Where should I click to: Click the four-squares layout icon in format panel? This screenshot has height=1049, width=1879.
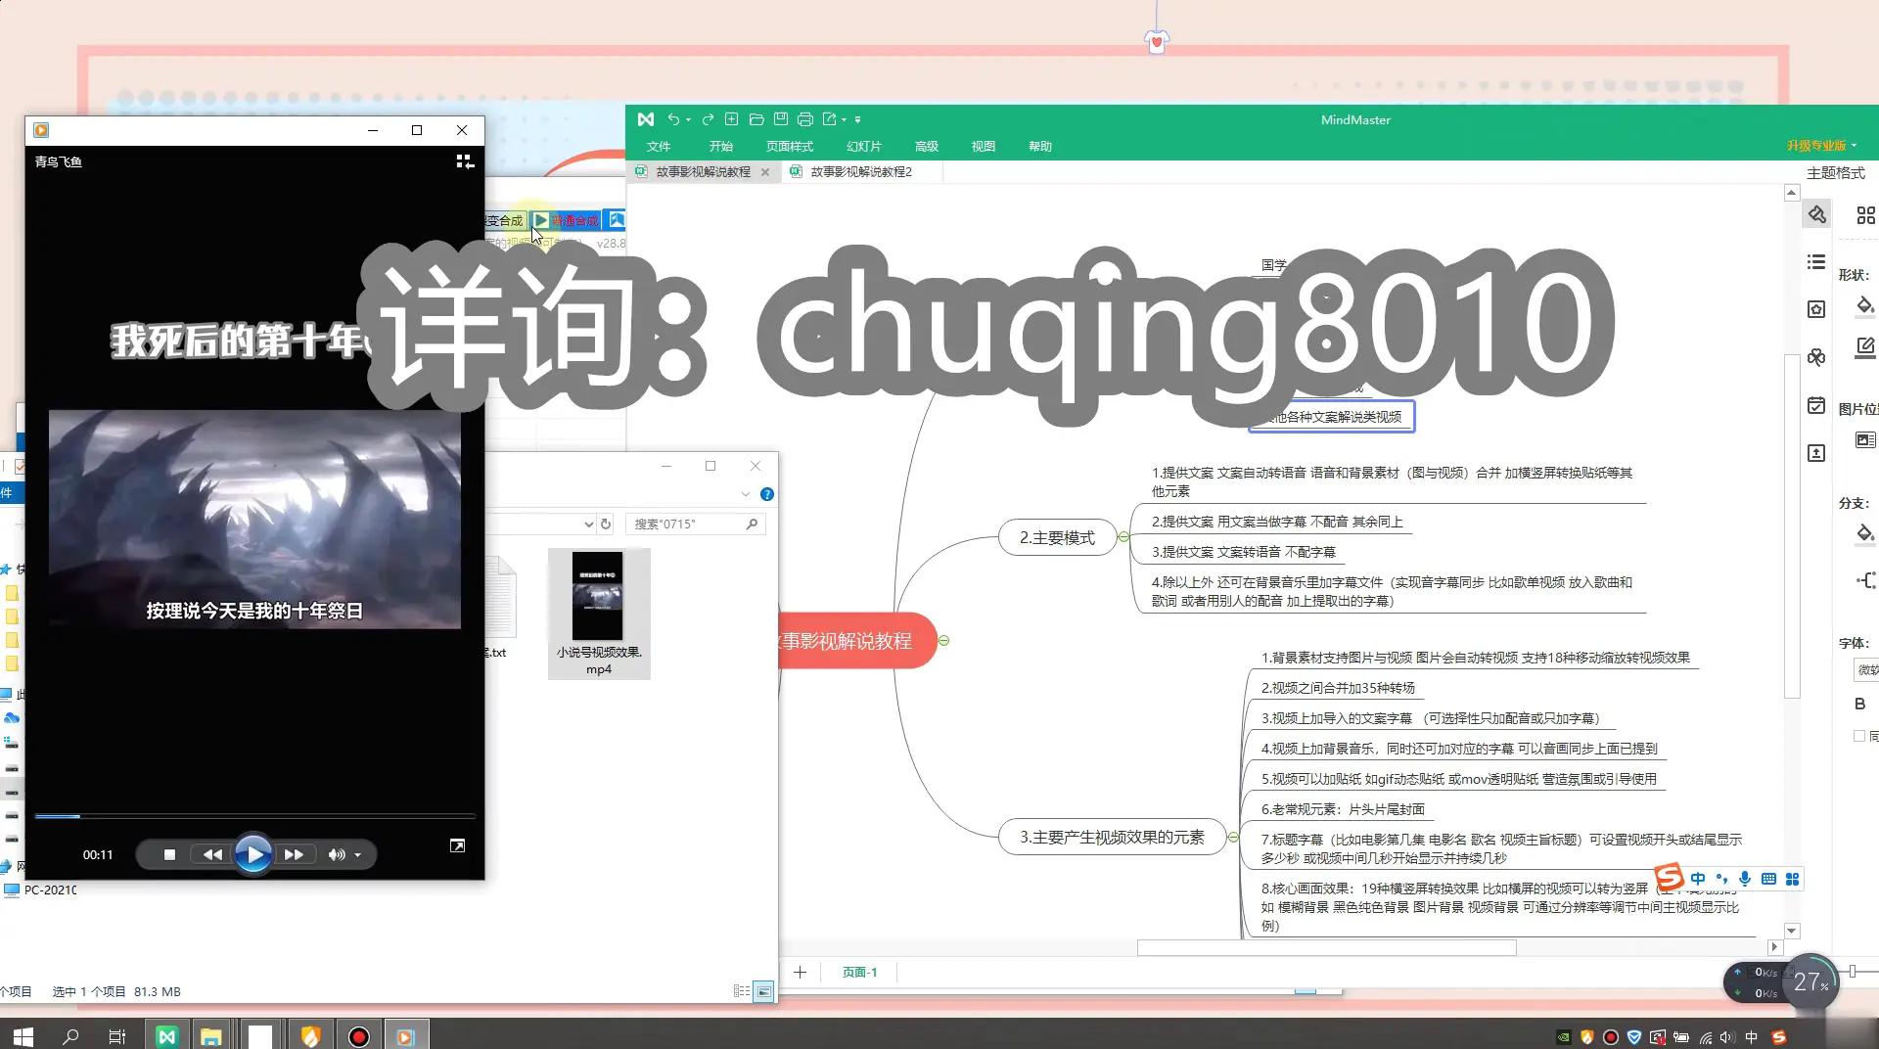(1866, 215)
